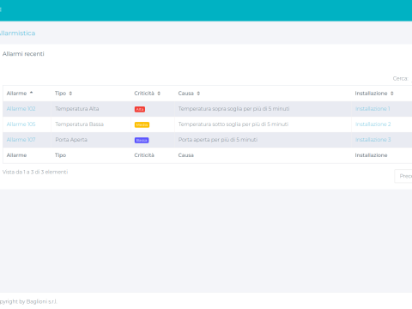This screenshot has width=412, height=309.
Task: Click the Installazione column header
Action: pos(382,94)
